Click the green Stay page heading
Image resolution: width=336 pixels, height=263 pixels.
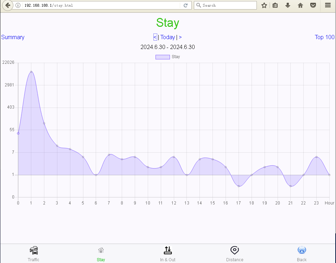167,23
